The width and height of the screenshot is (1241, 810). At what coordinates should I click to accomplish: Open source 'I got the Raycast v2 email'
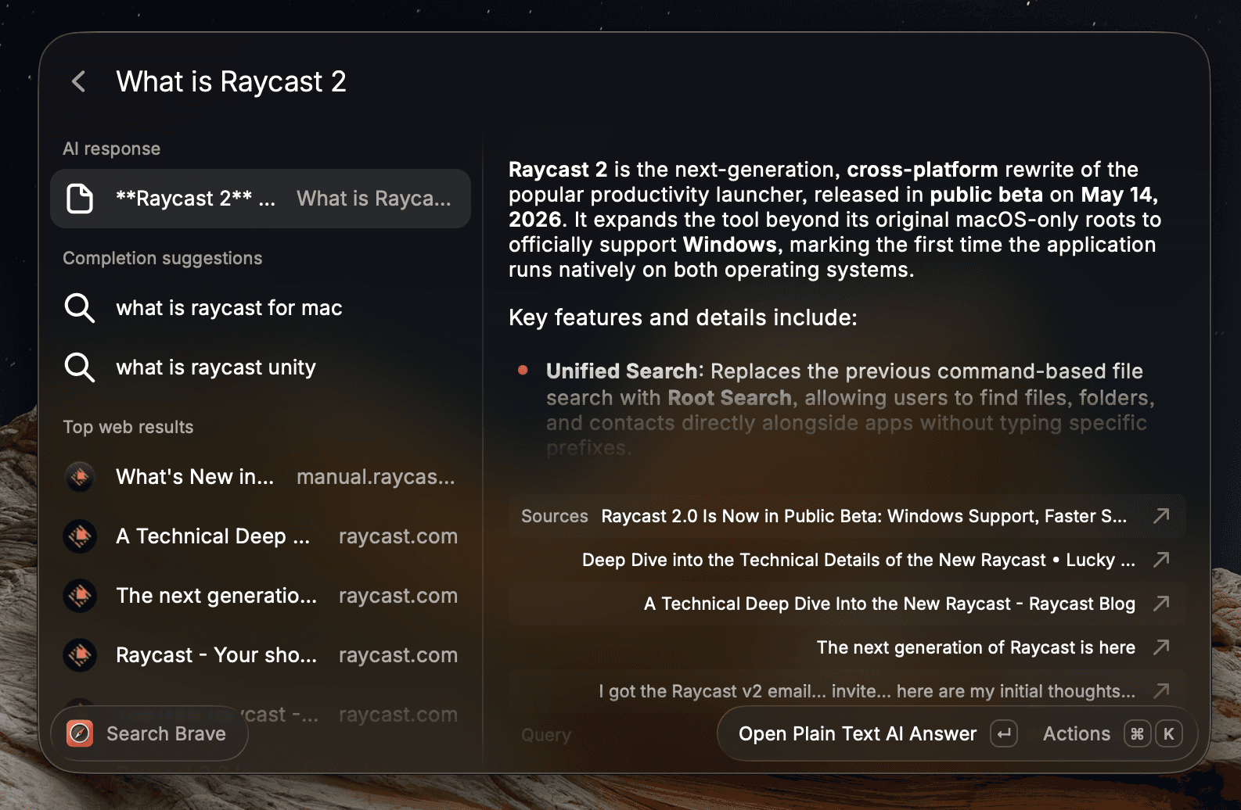[x=847, y=691]
